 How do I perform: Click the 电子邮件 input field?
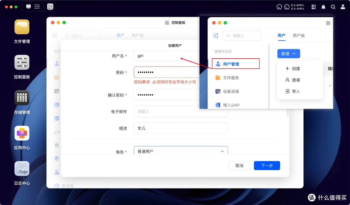181,111
